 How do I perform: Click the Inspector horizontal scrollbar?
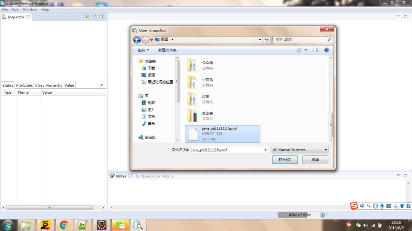pos(50,208)
